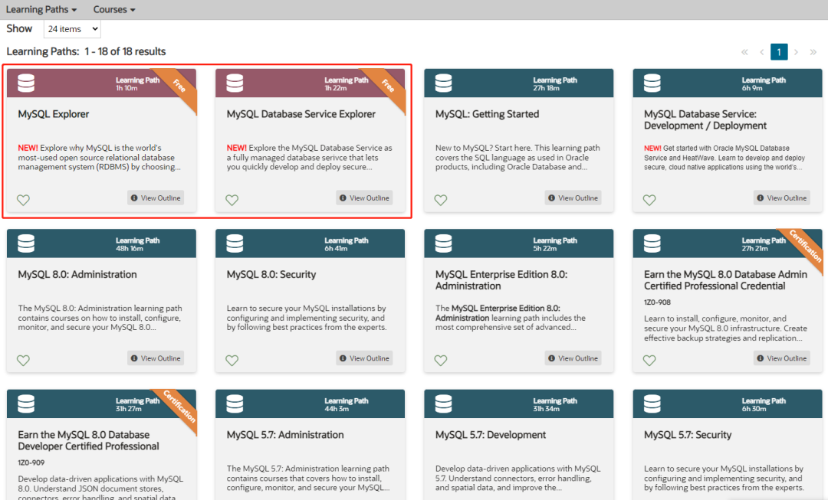Click database icon on Database Developer Certified Professional card
Screen dimensions: 828x500
tap(26, 404)
